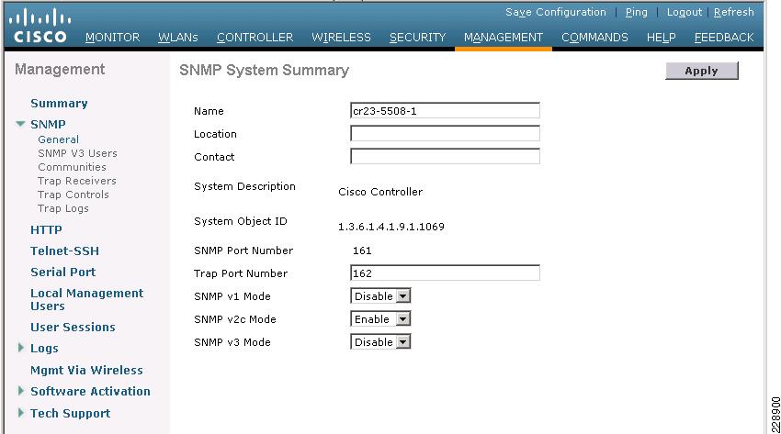Open the SECURITY menu
Screen dimensions: 781x434
(x=417, y=38)
